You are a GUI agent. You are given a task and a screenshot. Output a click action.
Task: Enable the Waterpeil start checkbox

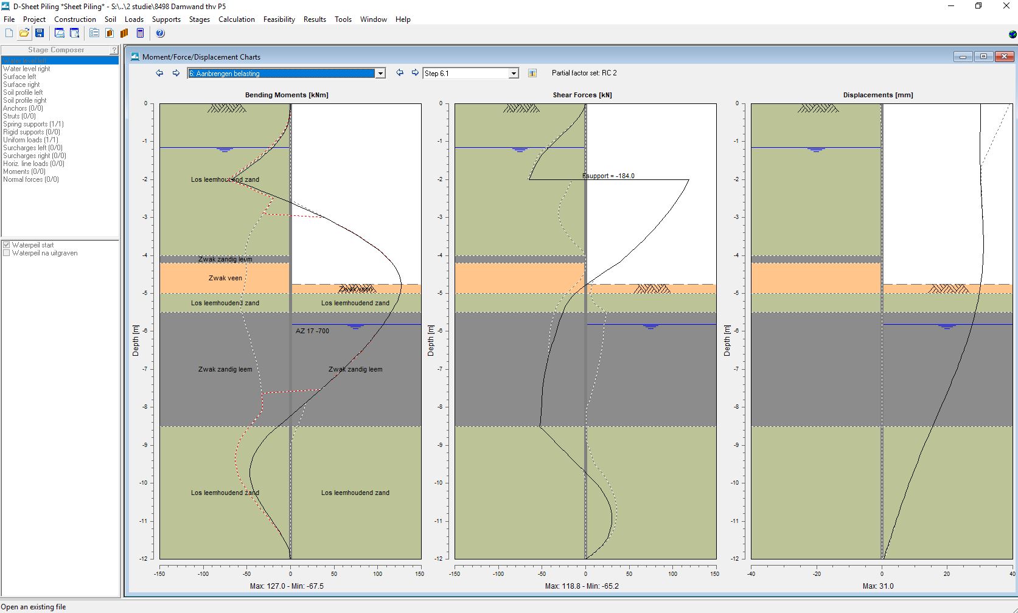pos(7,245)
